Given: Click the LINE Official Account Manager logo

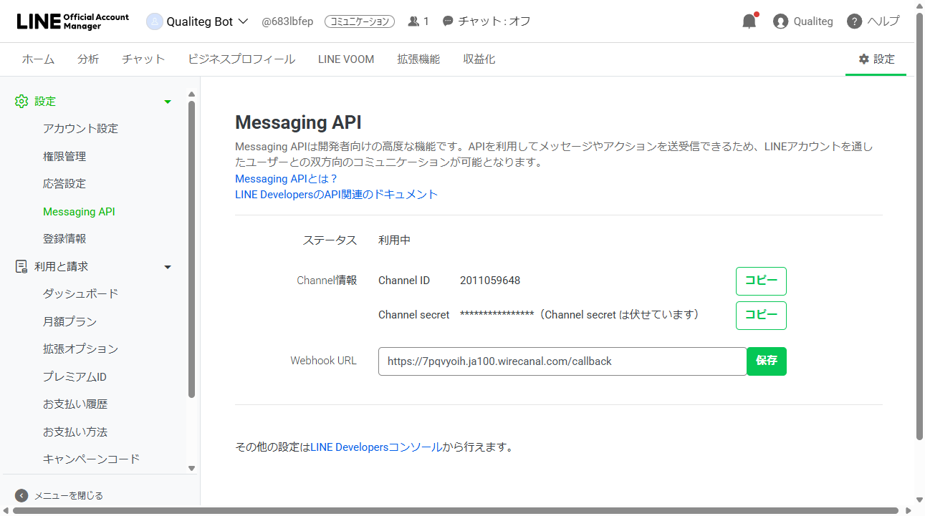Looking at the screenshot, I should click(72, 21).
